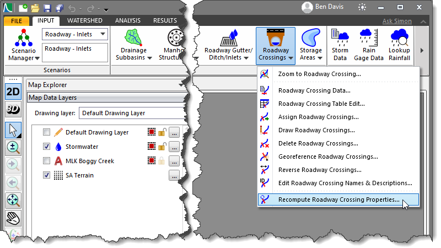Toggle lock for Default Drawing Layer
The width and height of the screenshot is (441, 248).
tap(162, 132)
